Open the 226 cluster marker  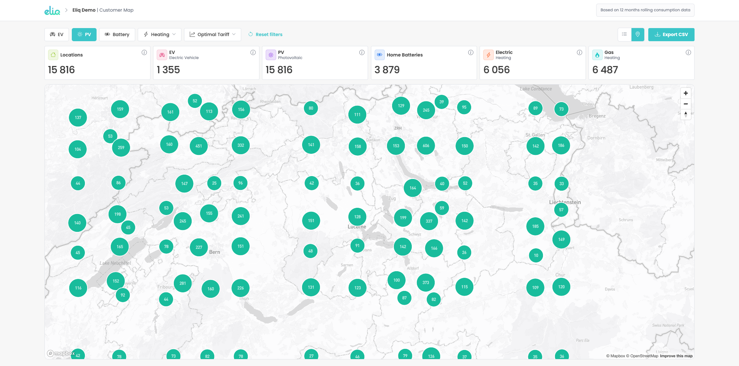pos(241,288)
